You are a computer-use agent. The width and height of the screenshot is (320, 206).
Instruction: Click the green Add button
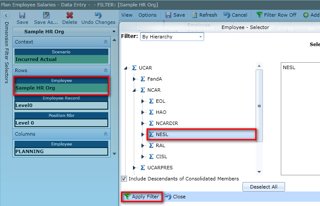[311, 15]
